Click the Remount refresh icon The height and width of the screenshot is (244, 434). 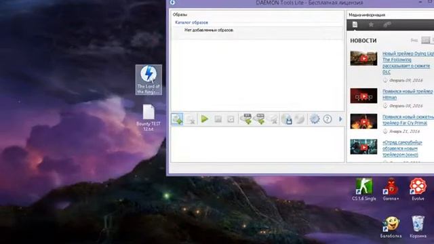[231, 119]
